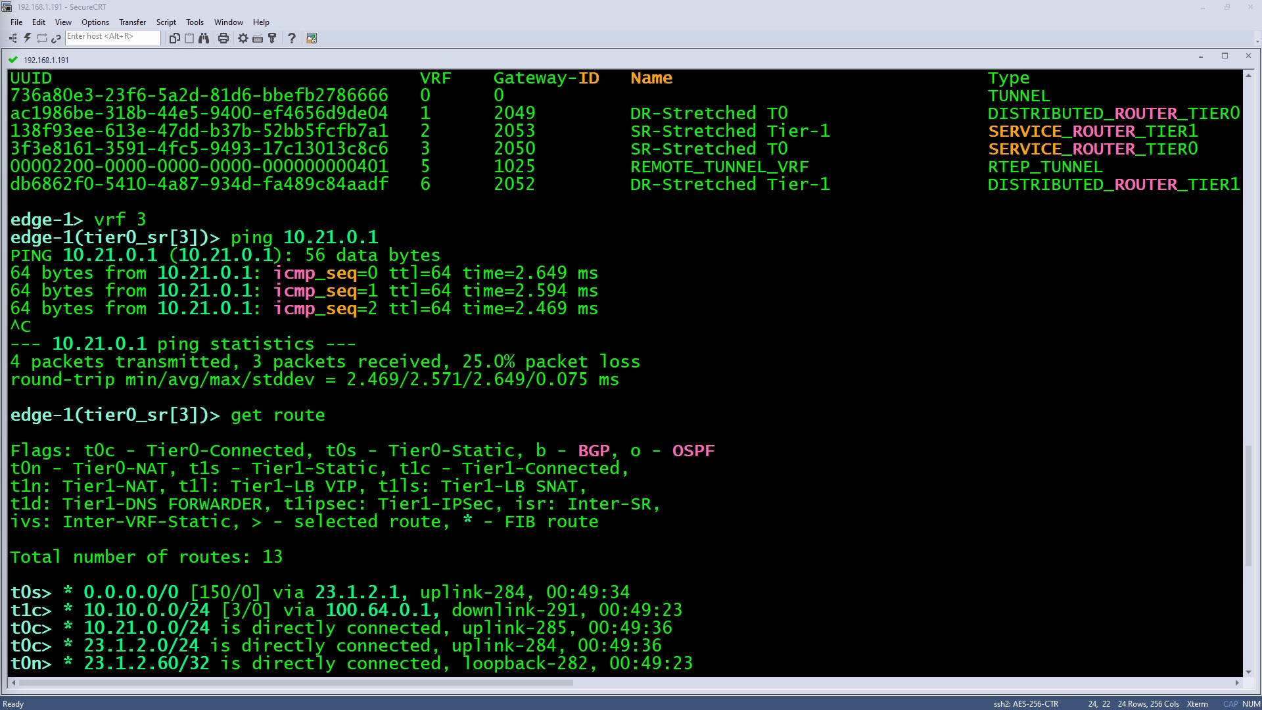Open Find with the binoculars icon

[204, 38]
